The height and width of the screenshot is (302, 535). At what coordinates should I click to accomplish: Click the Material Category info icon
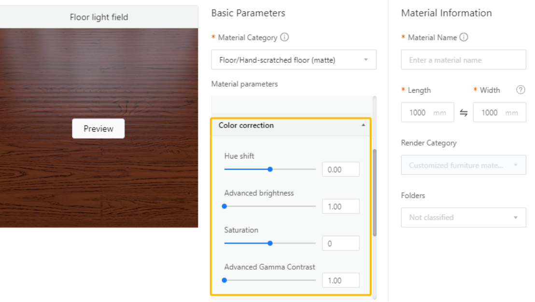click(284, 37)
